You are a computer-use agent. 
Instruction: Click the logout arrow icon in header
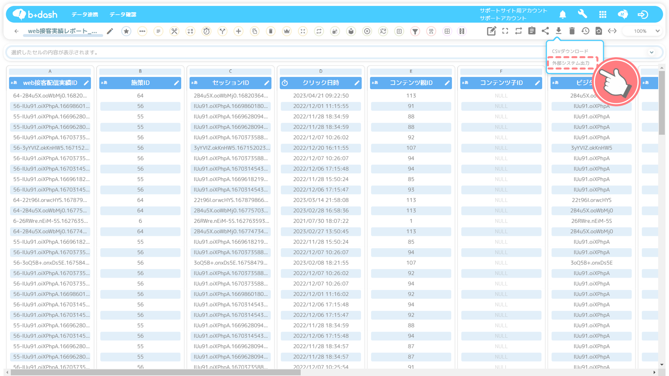click(x=643, y=14)
